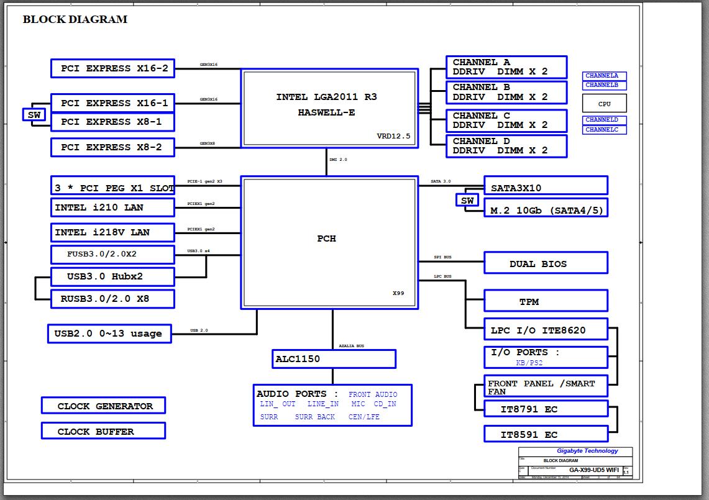Click the INTEL LGA2011 R3 HASWELL-E block

329,109
